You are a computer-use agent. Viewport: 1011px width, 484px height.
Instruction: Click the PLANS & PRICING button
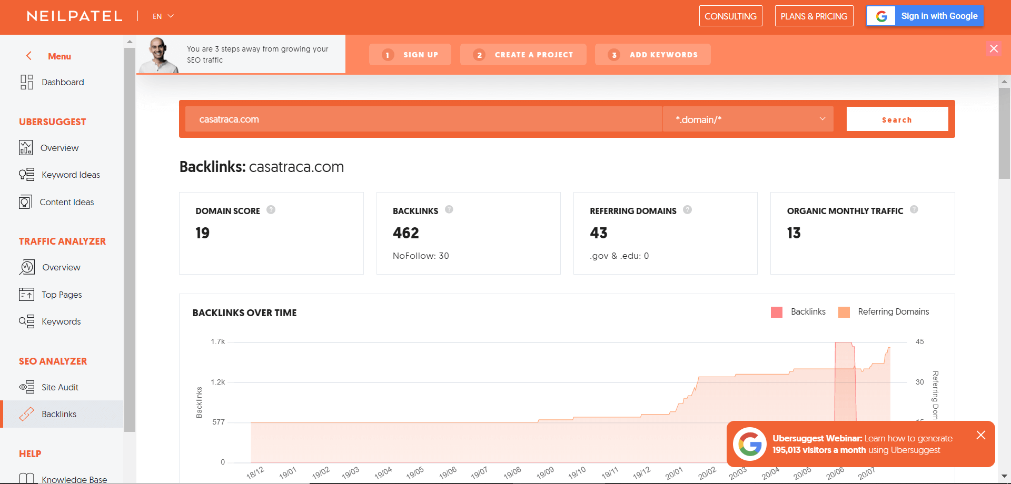pos(814,16)
